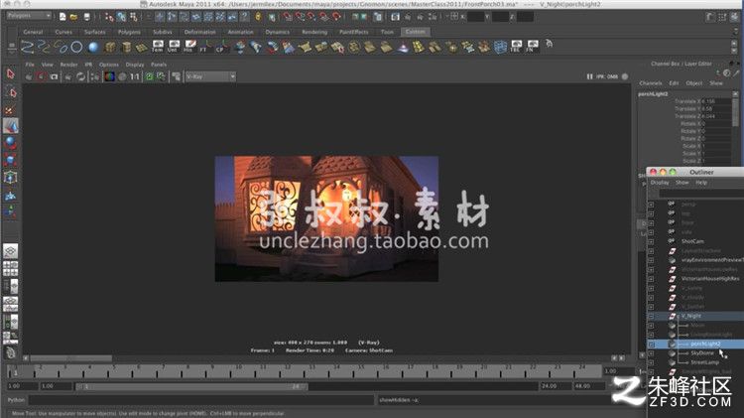Toggle visibility icon of V_Night node
The image size is (744, 418).
[x=673, y=316]
